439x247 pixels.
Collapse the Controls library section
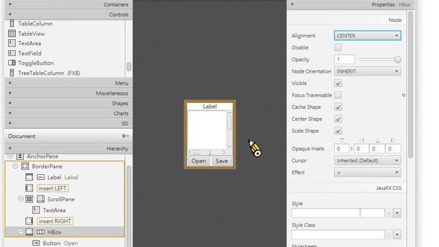point(10,14)
